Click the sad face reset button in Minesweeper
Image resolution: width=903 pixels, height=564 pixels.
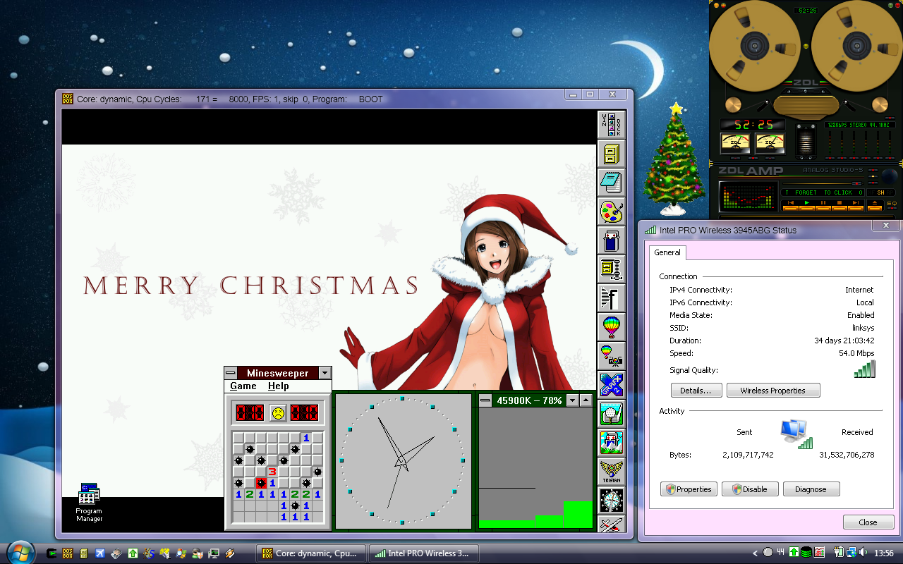click(x=278, y=413)
